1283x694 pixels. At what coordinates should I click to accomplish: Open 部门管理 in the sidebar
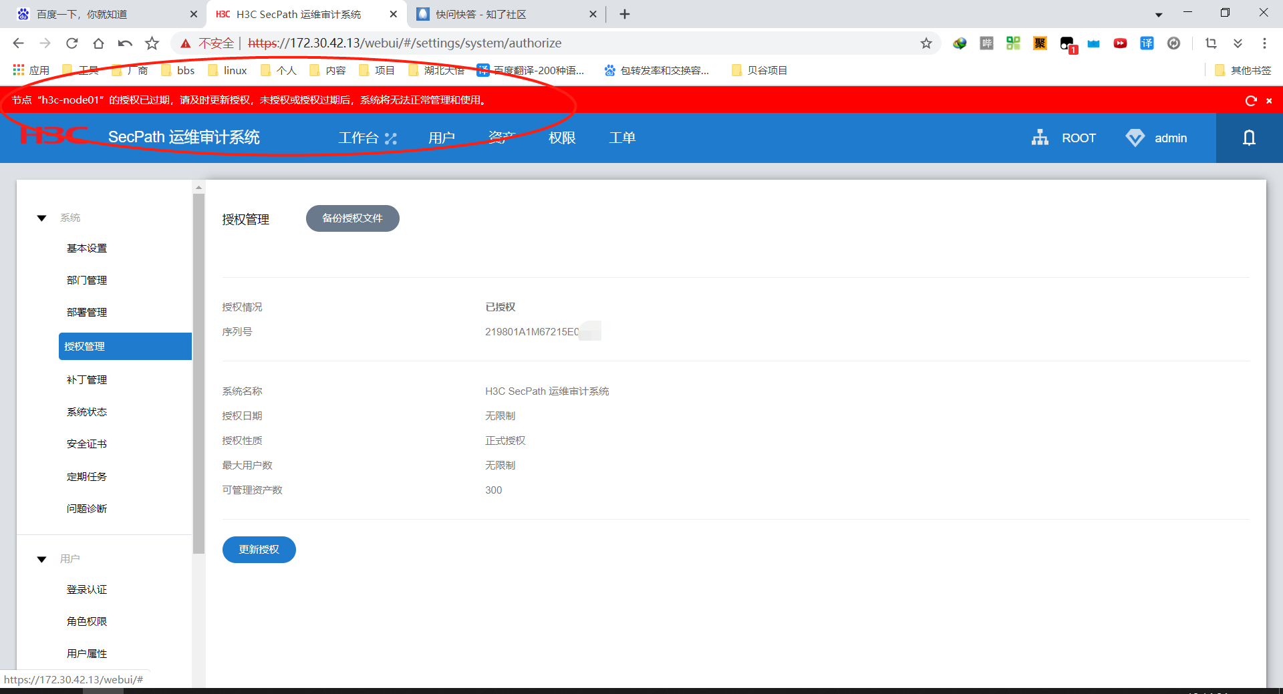click(87, 281)
